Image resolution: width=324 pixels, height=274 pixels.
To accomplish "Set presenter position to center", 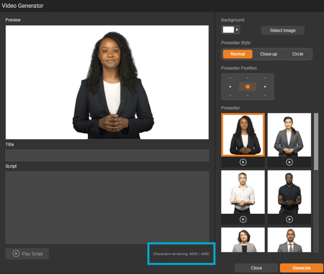I will coord(248,87).
